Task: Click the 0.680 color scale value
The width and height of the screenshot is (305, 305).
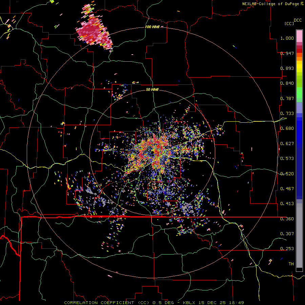Action: coord(287,128)
